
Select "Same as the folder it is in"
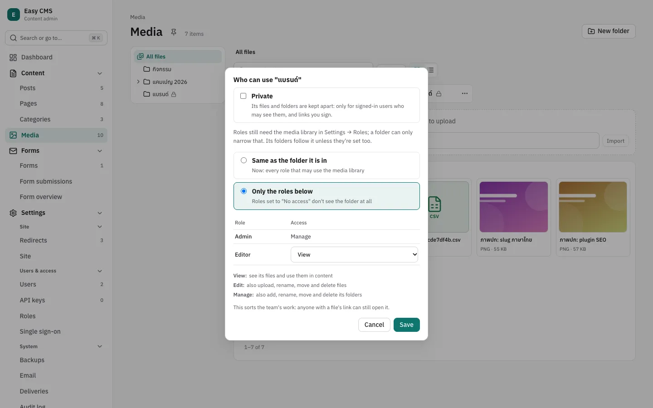pos(244,160)
